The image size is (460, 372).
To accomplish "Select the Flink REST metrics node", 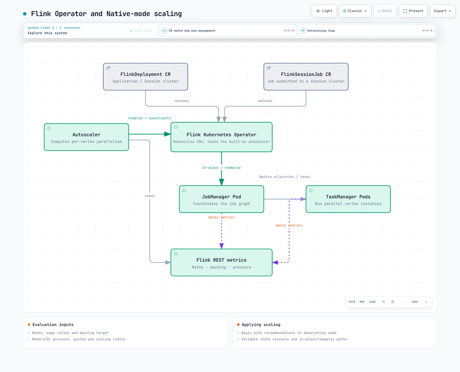I will coord(221,262).
